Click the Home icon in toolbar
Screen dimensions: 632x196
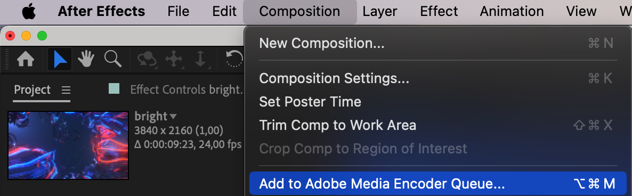click(26, 60)
